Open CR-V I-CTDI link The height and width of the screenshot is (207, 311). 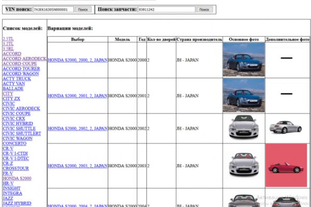(x=15, y=154)
